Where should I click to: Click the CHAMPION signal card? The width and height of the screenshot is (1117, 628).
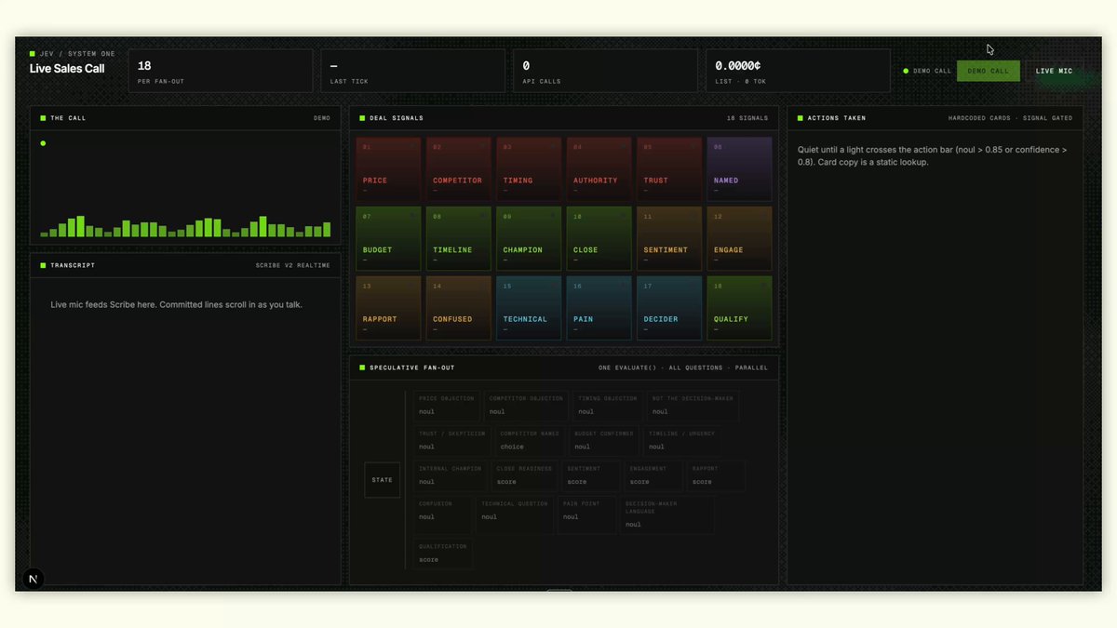[529, 238]
